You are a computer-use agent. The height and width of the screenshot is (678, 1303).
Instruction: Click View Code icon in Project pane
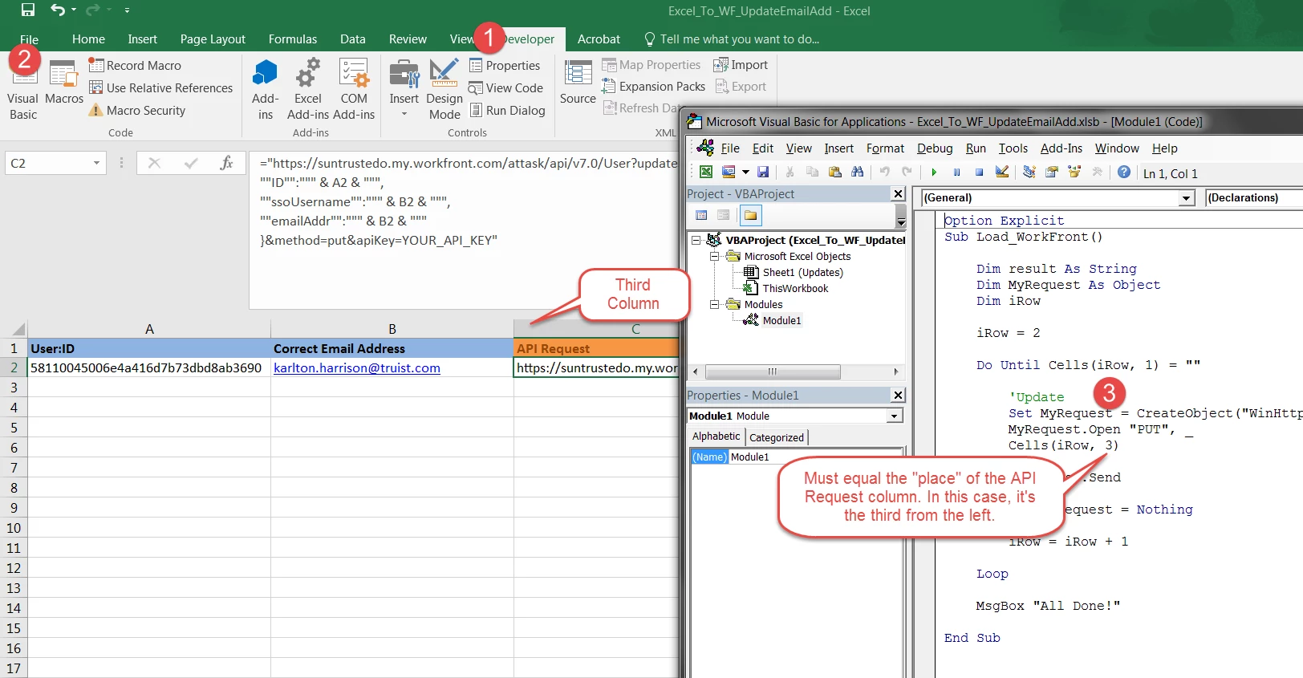tap(701, 215)
